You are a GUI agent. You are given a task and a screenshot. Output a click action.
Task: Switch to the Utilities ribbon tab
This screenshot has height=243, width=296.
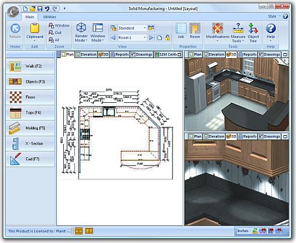(x=49, y=17)
